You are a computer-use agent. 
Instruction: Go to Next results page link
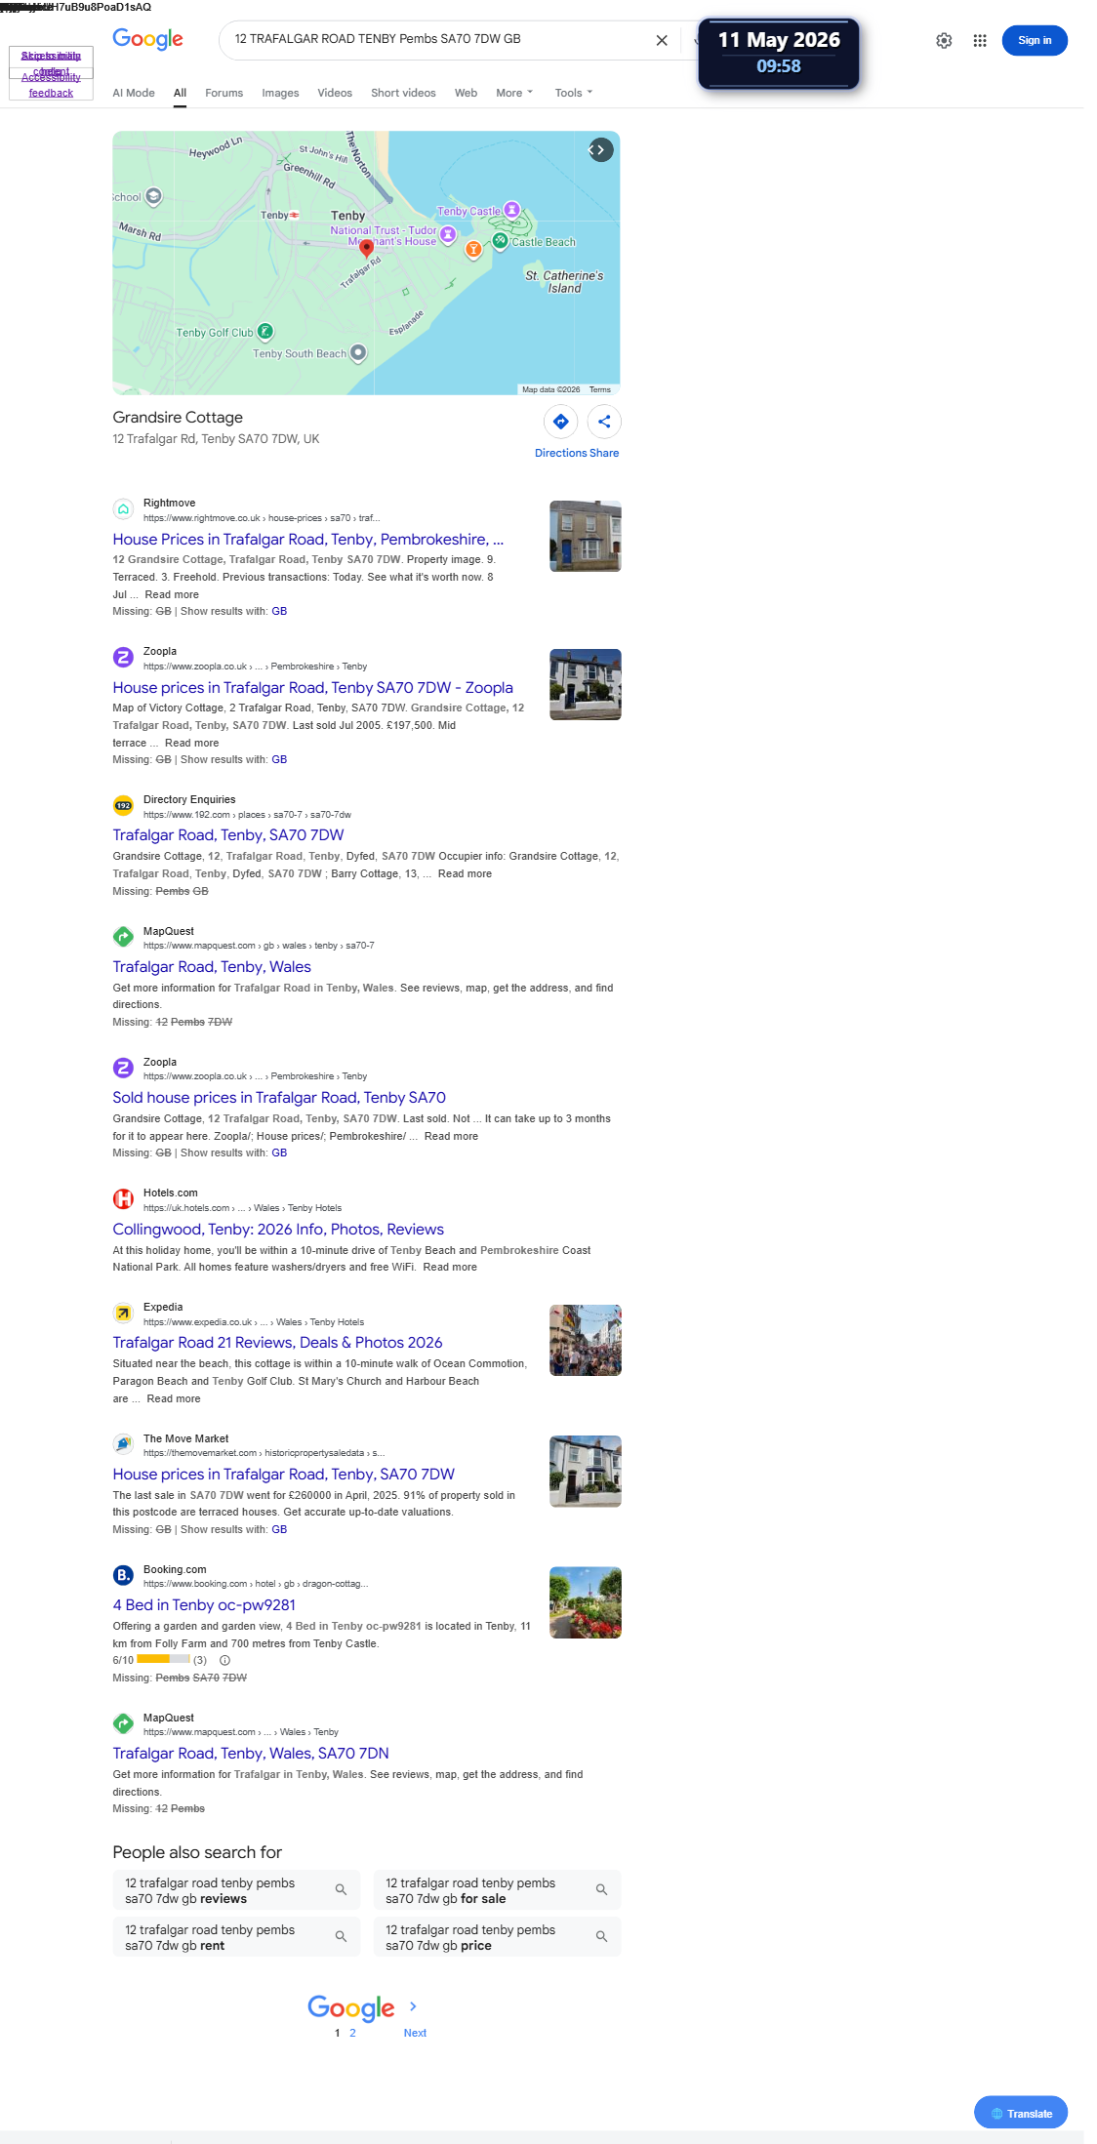pyautogui.click(x=415, y=2033)
